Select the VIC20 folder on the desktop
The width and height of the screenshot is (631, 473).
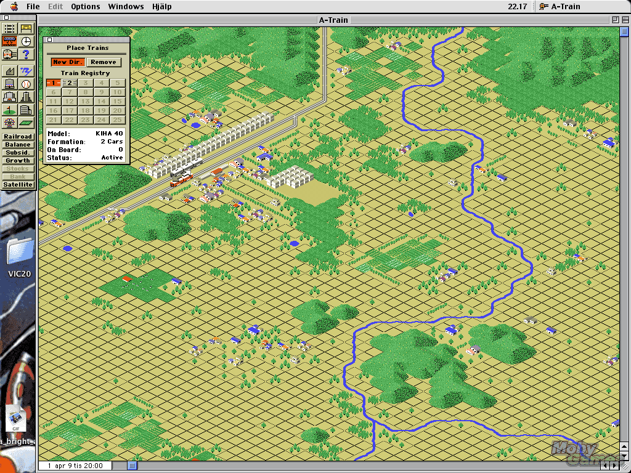(x=19, y=257)
